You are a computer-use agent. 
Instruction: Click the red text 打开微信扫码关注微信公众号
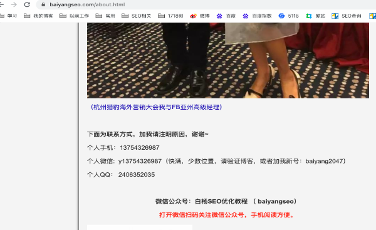point(226,215)
